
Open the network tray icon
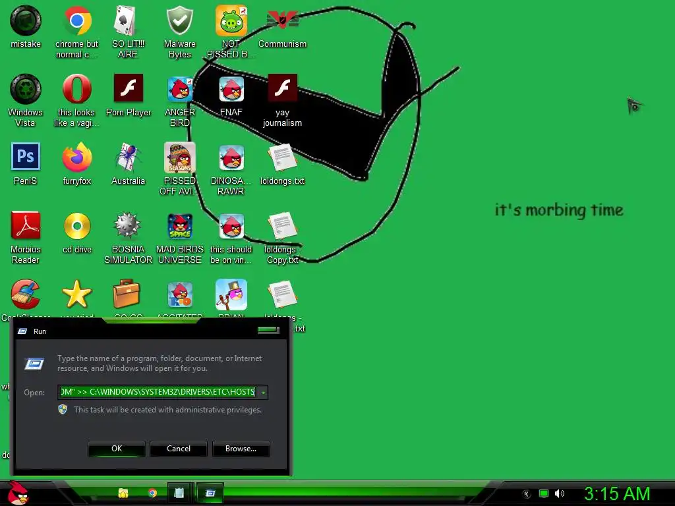pyautogui.click(x=544, y=493)
